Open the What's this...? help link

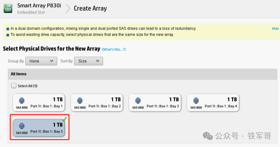point(114,49)
